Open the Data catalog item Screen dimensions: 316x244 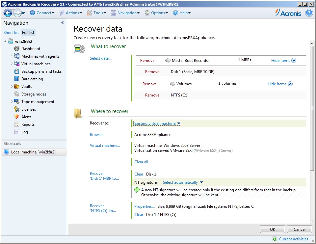[32, 79]
